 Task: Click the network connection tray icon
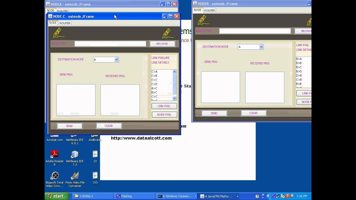tap(278, 196)
